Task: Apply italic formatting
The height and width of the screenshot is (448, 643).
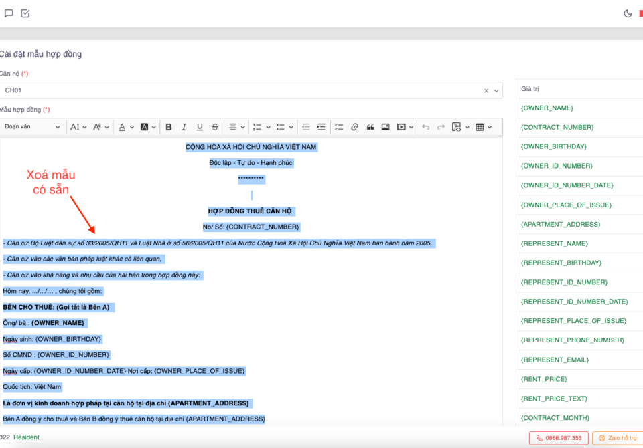Action: click(184, 127)
